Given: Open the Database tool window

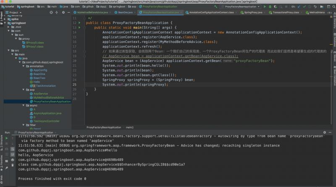Looking at the screenshot, I should click(x=334, y=39).
